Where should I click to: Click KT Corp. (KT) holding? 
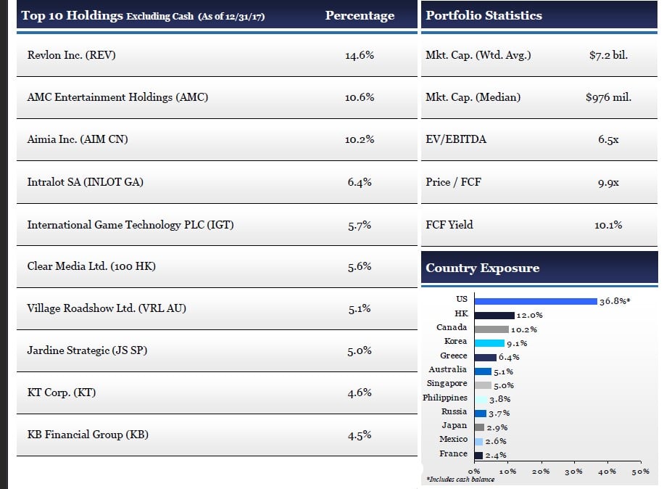62,393
